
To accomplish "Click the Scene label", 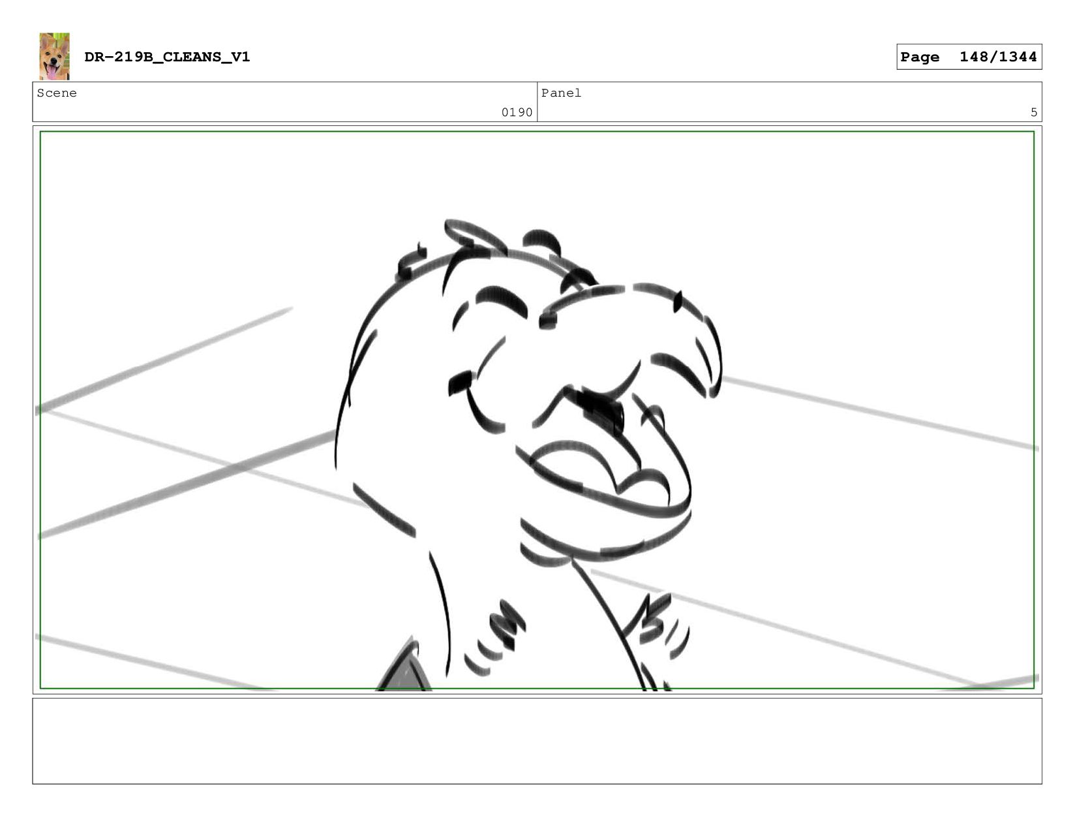I will 57,93.
